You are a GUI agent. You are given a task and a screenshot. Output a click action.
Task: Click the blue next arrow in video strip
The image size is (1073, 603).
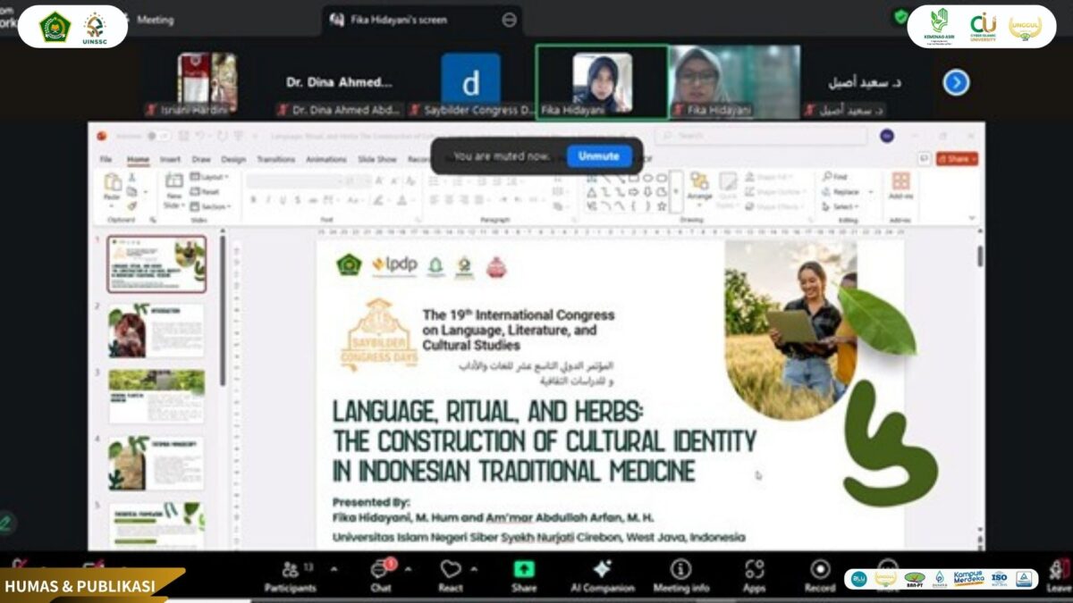tap(956, 83)
